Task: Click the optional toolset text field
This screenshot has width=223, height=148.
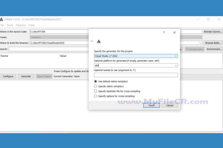Action: [x=136, y=75]
